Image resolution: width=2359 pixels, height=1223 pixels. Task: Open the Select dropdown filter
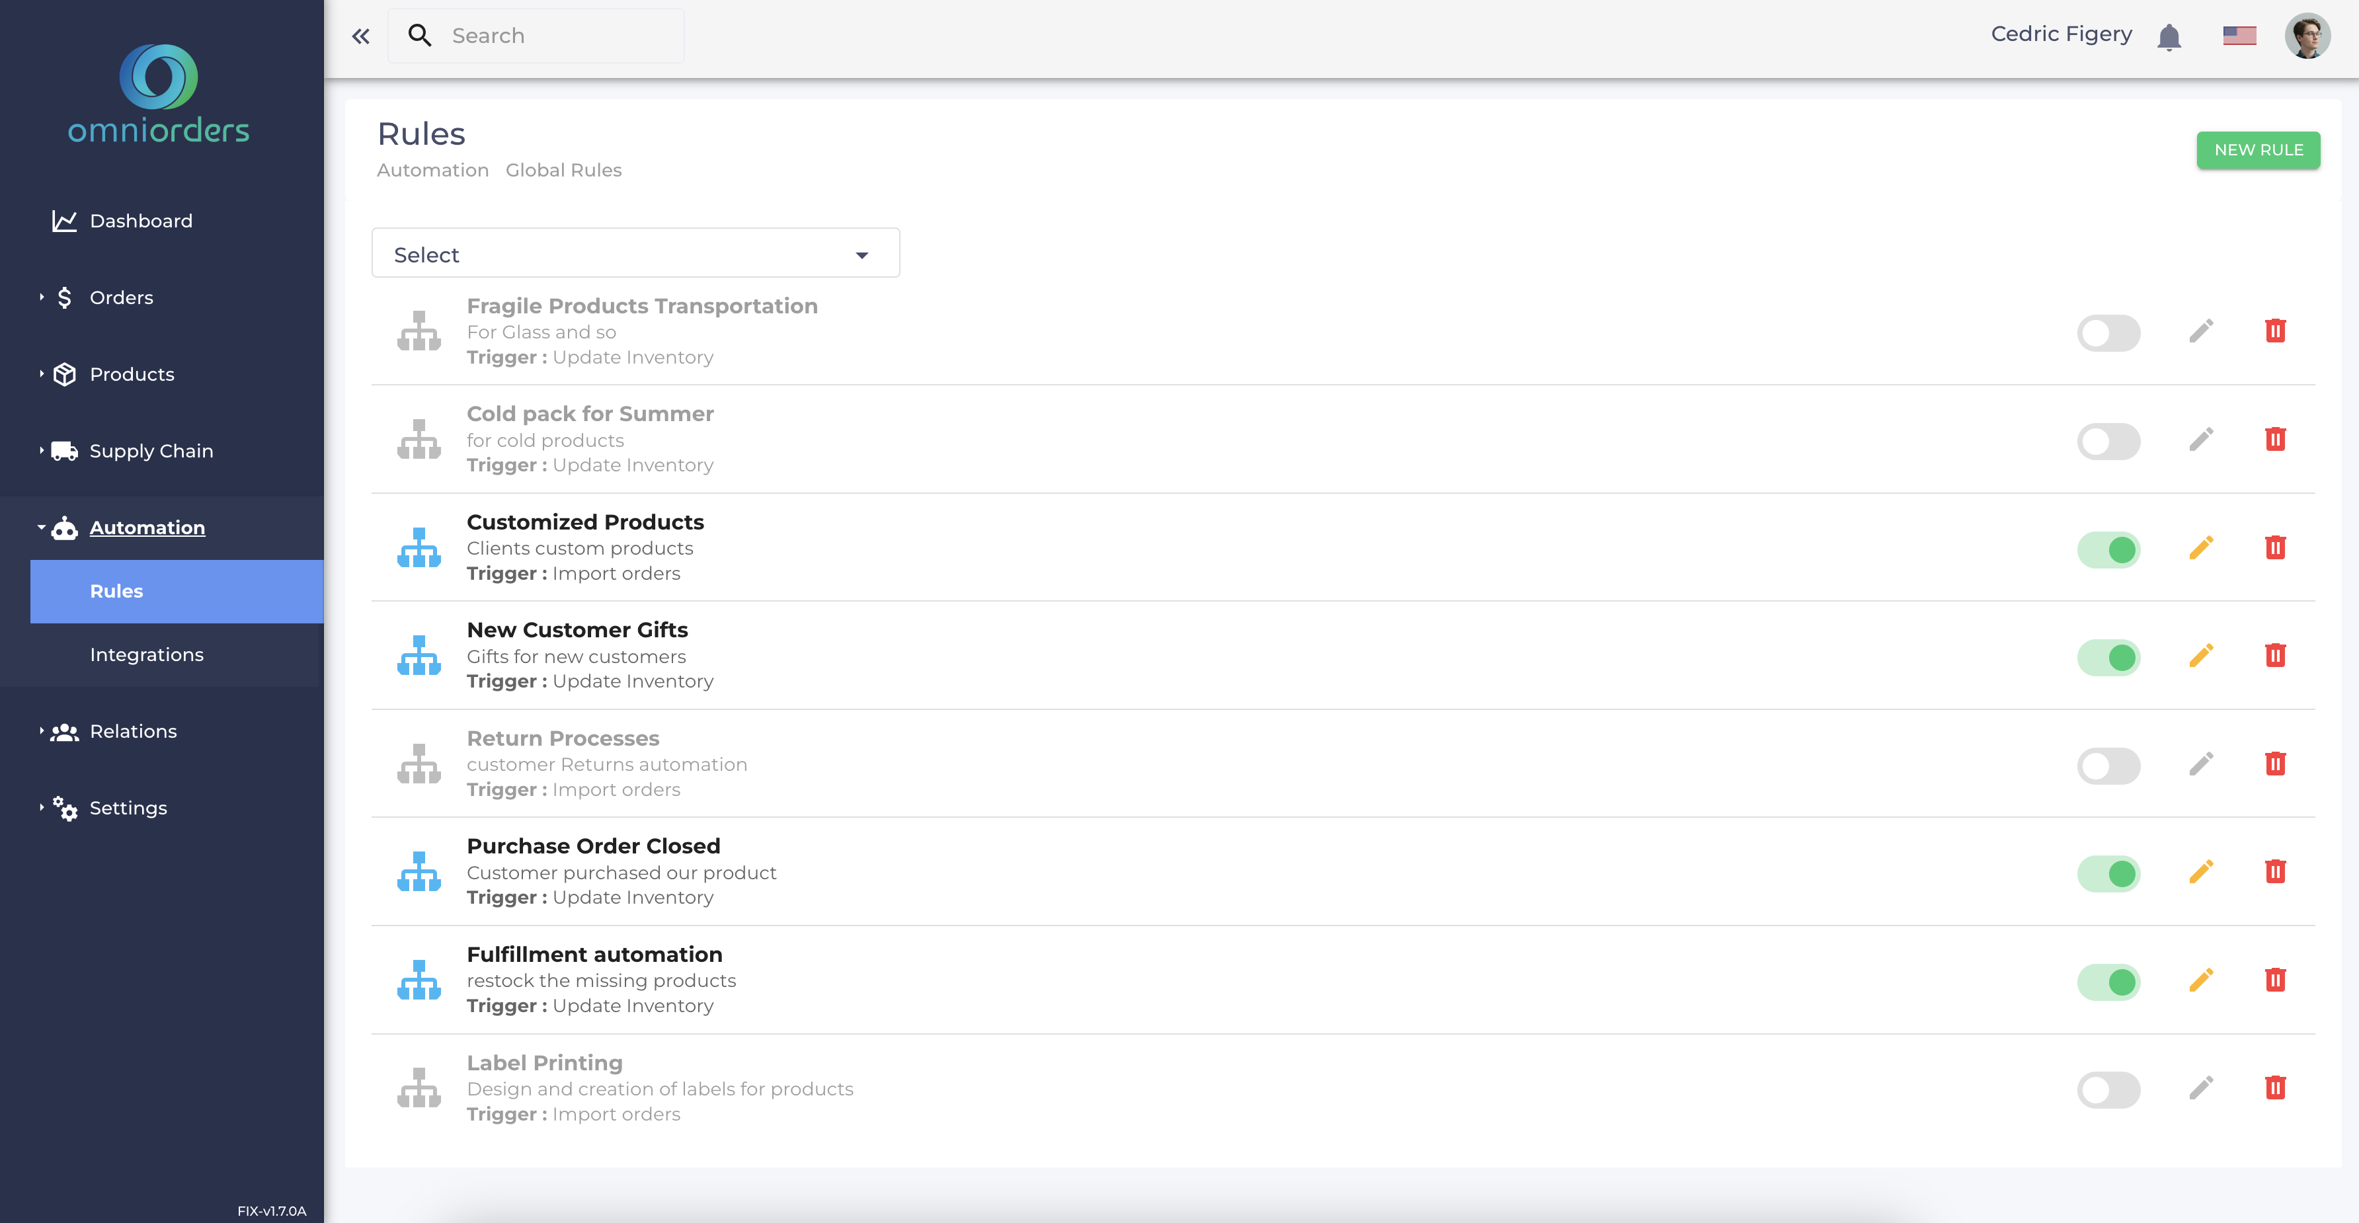(635, 254)
